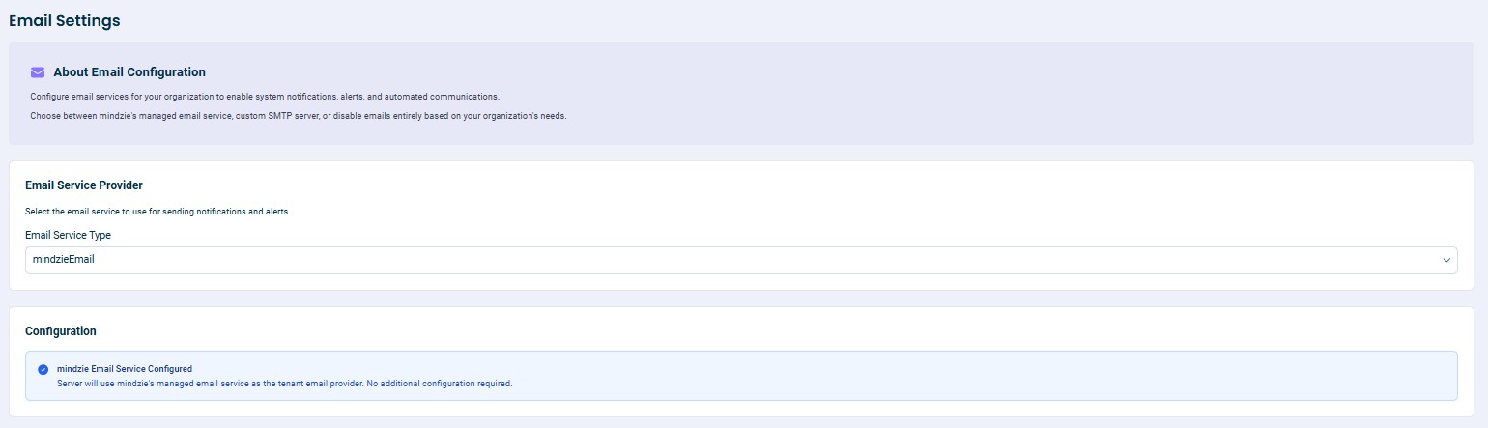Click the Configuration section heading

pyautogui.click(x=61, y=331)
